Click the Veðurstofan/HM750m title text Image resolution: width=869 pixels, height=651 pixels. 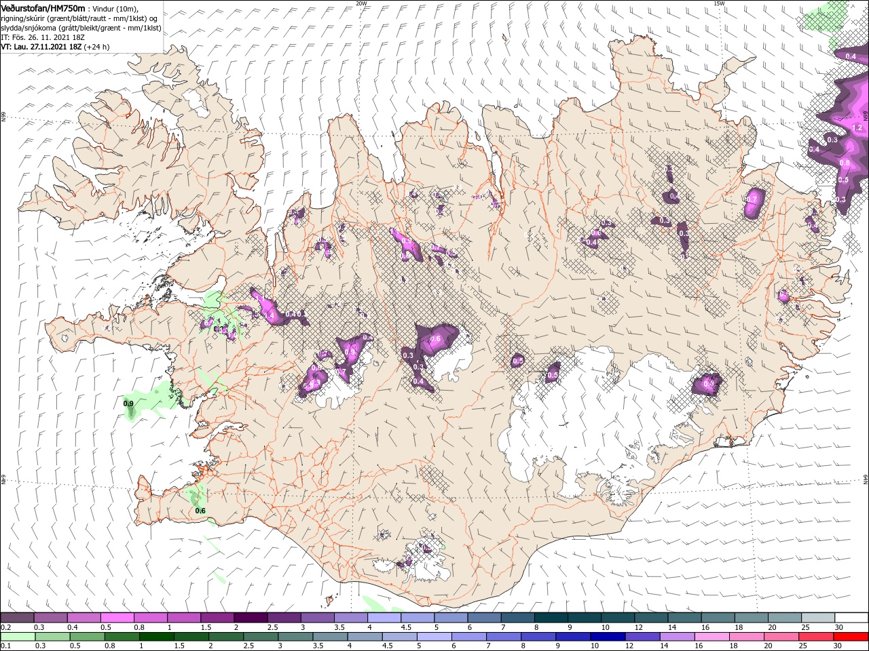[43, 7]
